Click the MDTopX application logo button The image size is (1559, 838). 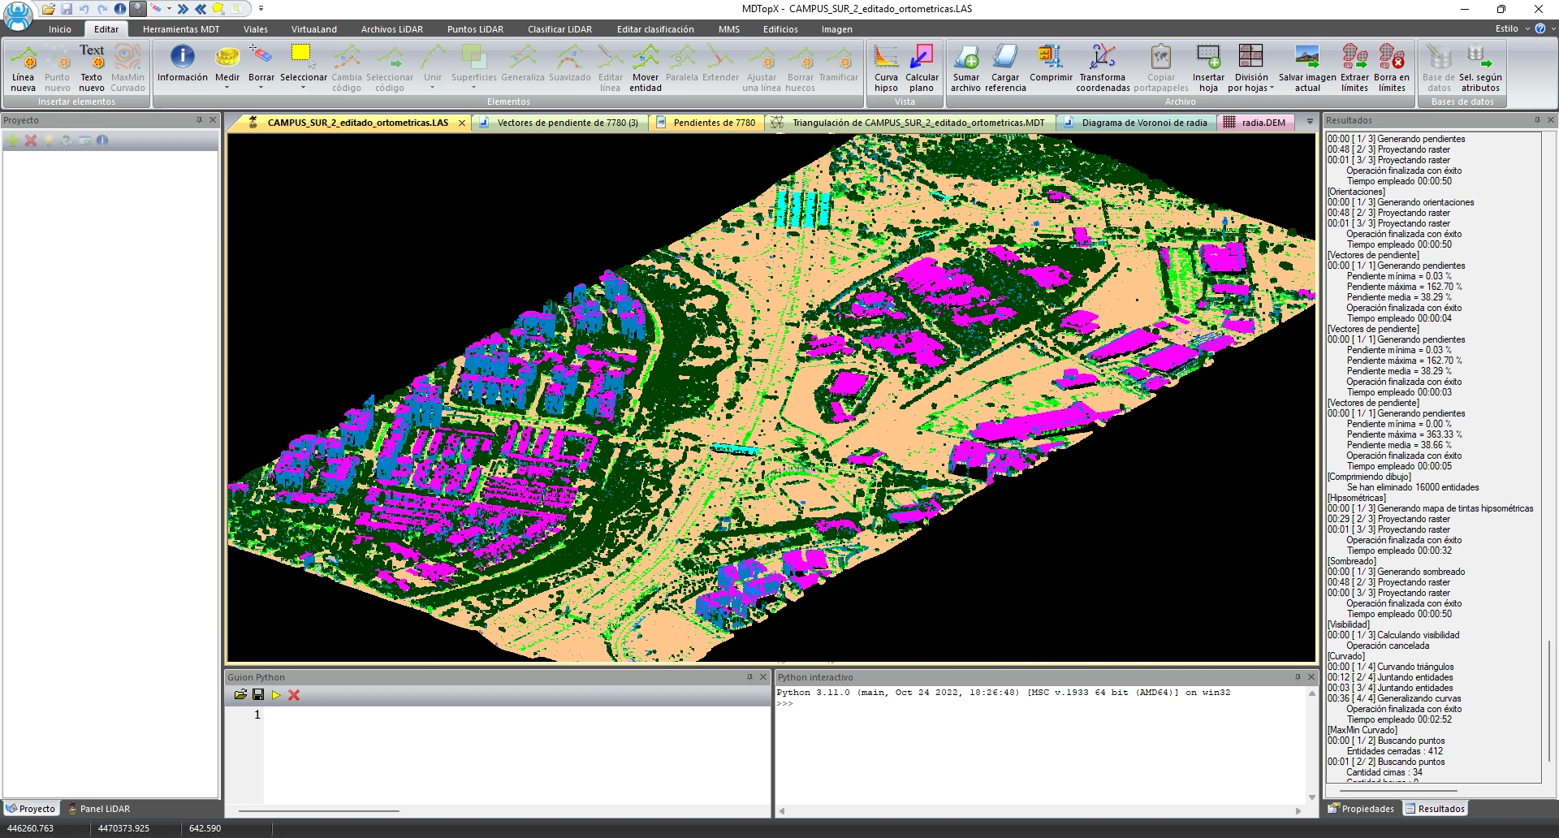(x=18, y=15)
